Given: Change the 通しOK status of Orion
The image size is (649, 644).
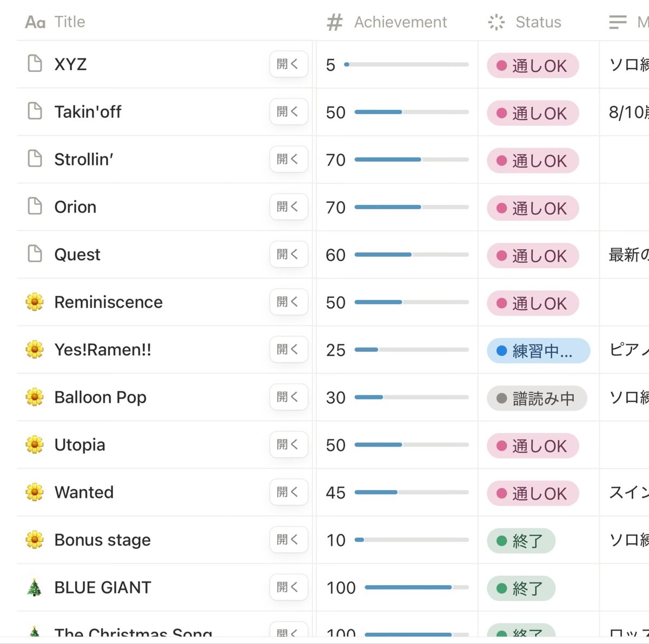Looking at the screenshot, I should coord(533,208).
